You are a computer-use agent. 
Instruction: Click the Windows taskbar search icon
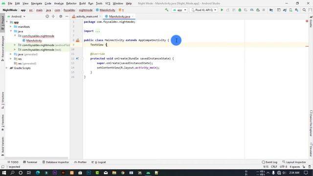12,173
